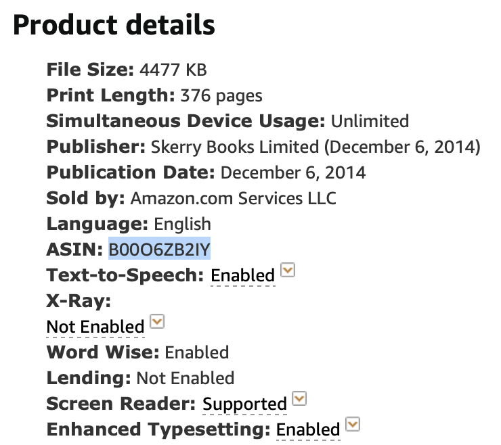The height and width of the screenshot is (445, 501).
Task: Click the "Product details" heading
Action: click(114, 25)
